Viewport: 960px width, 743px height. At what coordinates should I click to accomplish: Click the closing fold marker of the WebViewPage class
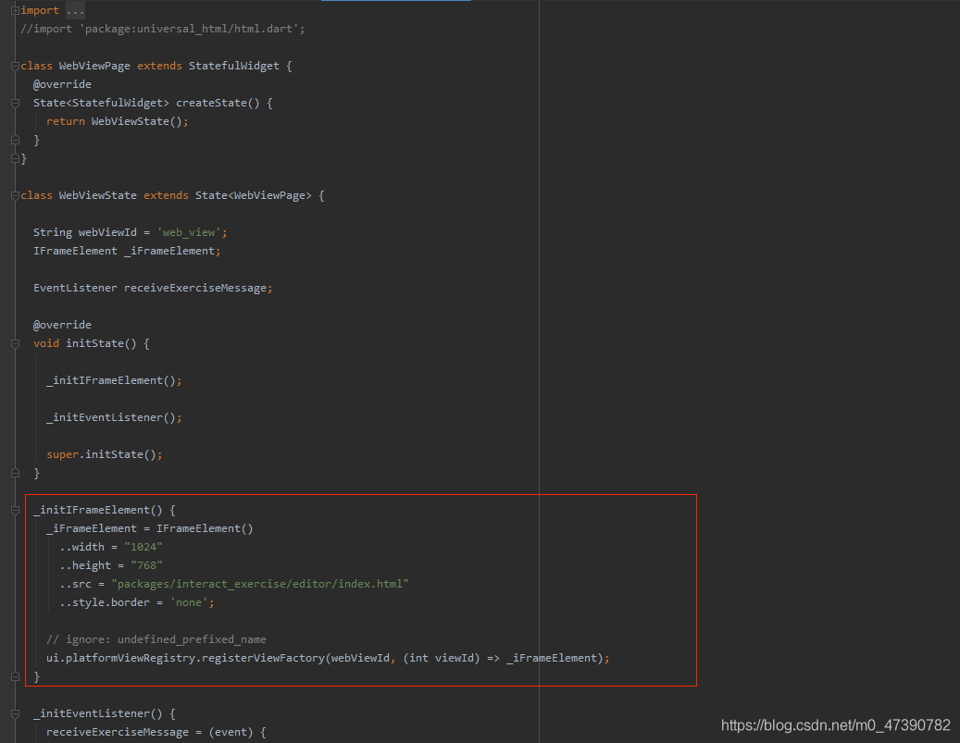16,158
